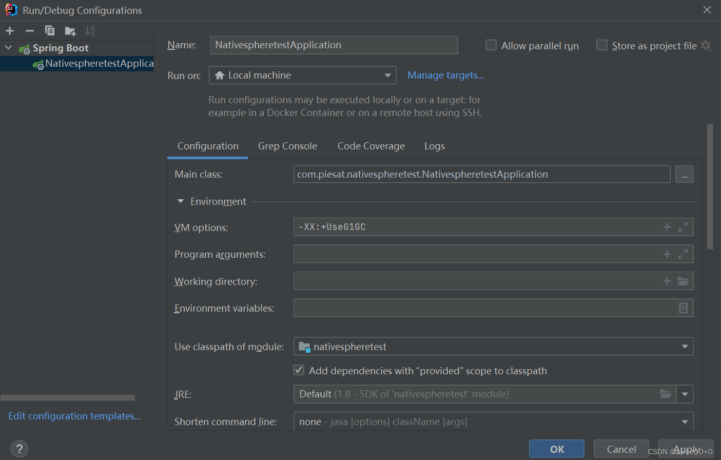Insert macro into VM options field
Screen dimensions: 721x460
coord(667,227)
